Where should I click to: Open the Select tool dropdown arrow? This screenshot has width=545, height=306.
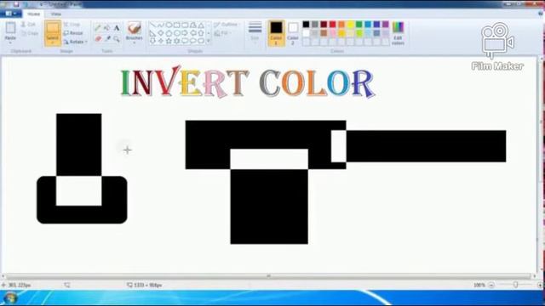(53, 42)
